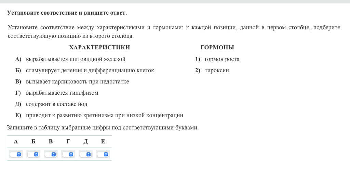
Task: Choose an answer in the Д dropdown
Action: (x=85, y=154)
